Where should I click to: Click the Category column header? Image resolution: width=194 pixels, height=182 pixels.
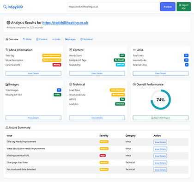pyautogui.click(x=130, y=136)
